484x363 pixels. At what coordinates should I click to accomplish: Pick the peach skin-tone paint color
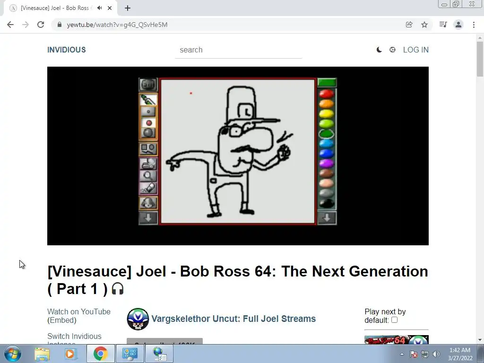pyautogui.click(x=326, y=183)
